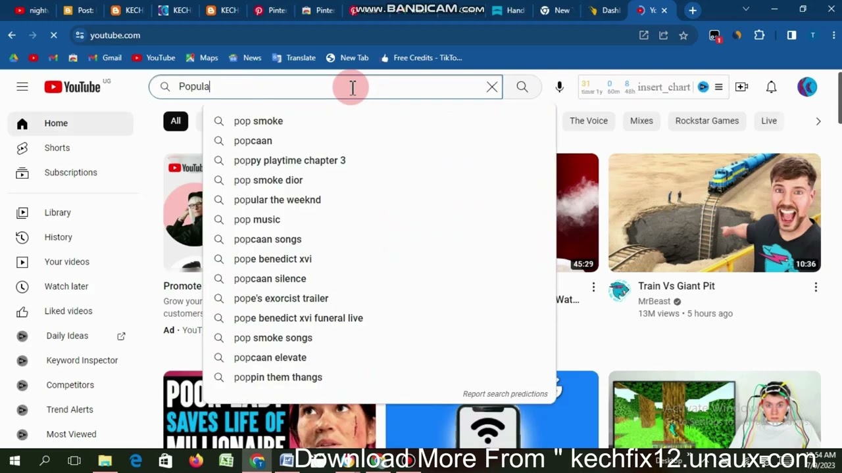Open the Translate bookmark
Screen dimensions: 842x473
[294, 58]
